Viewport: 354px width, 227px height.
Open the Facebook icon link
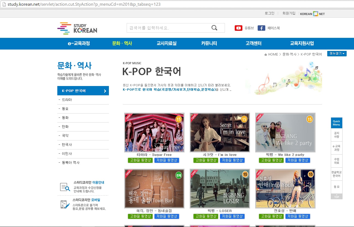261,28
